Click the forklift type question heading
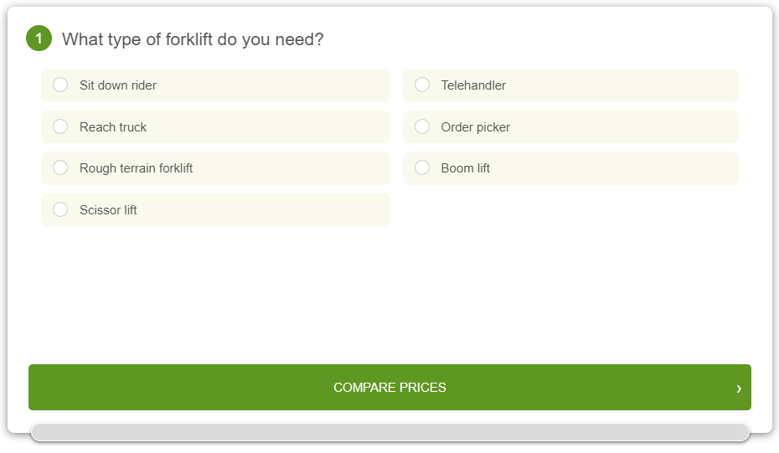 click(193, 39)
